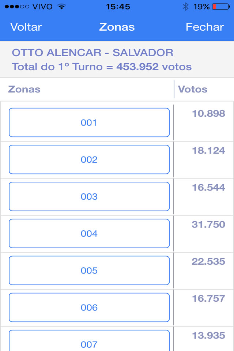This screenshot has width=234, height=351.
Task: Tap the Fechar close button
Action: 204,27
